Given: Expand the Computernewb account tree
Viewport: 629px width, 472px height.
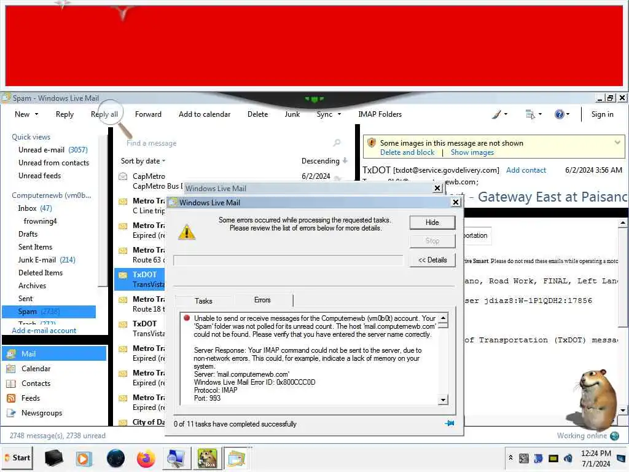Looking at the screenshot, I should (52, 195).
